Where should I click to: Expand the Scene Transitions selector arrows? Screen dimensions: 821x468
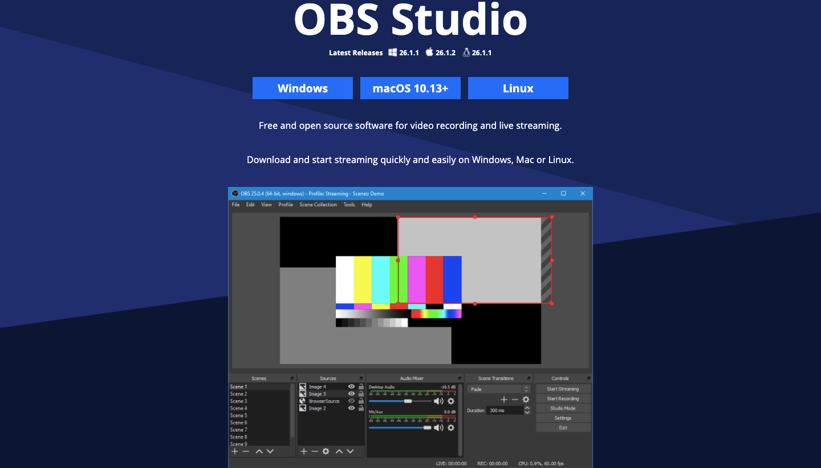(x=526, y=389)
